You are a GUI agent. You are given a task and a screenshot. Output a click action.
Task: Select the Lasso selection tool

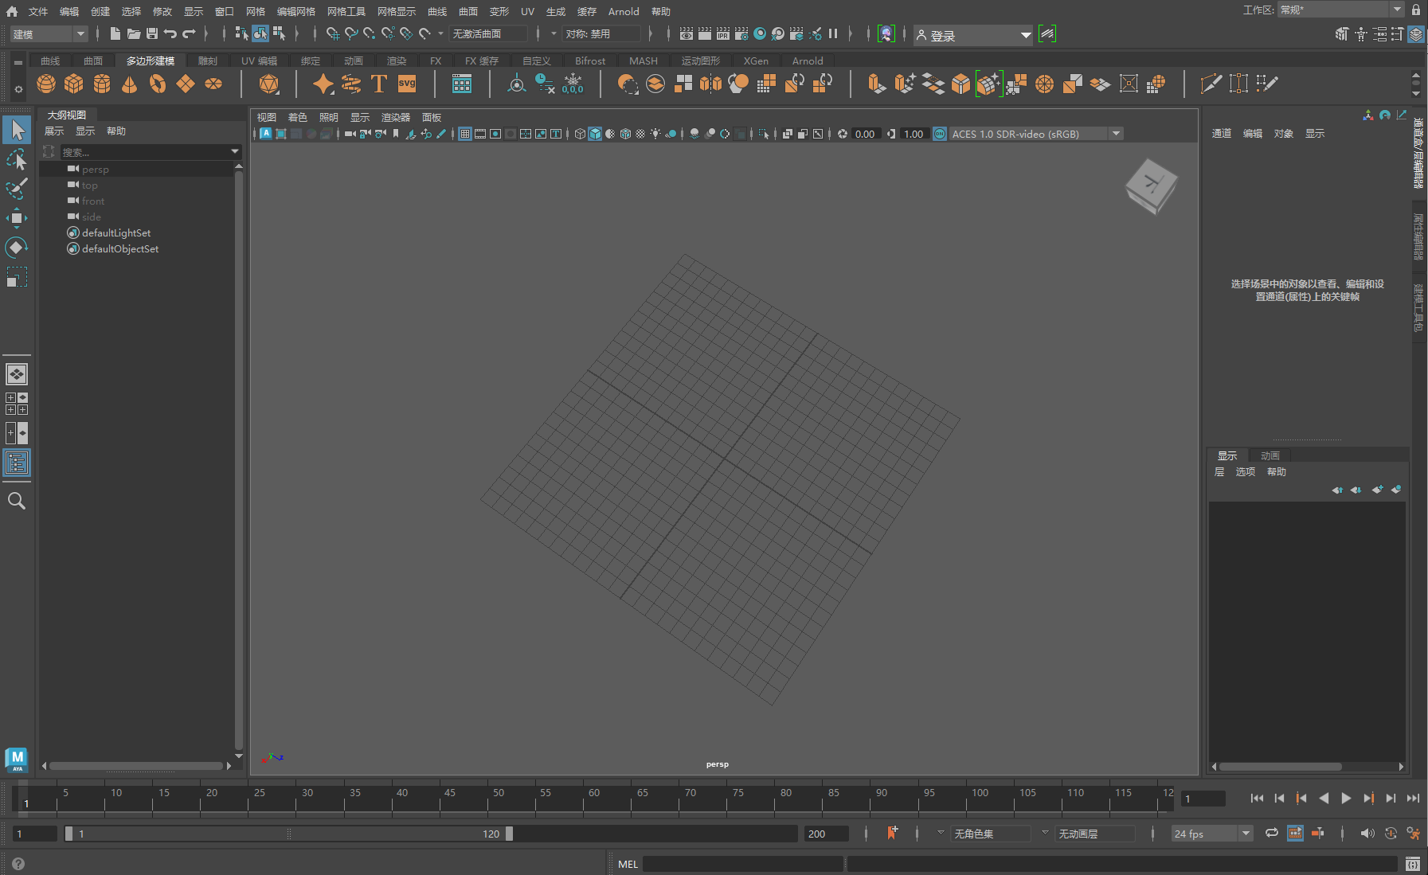(x=17, y=159)
